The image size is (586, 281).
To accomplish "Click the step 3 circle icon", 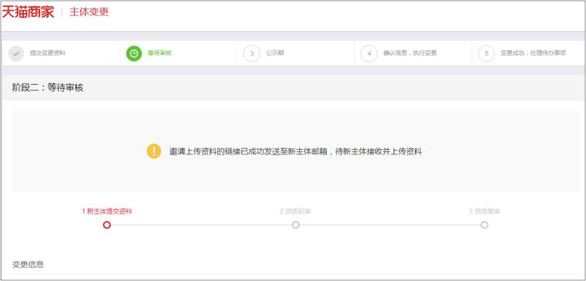I will [x=251, y=53].
